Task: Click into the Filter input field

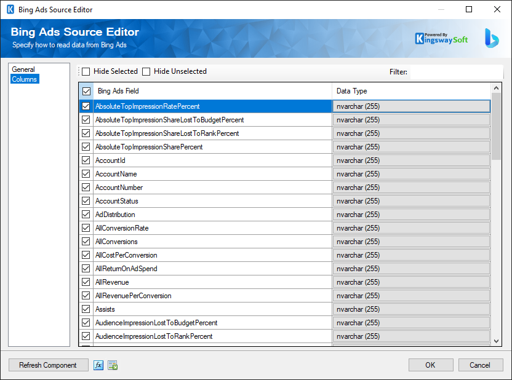Action: click(457, 72)
